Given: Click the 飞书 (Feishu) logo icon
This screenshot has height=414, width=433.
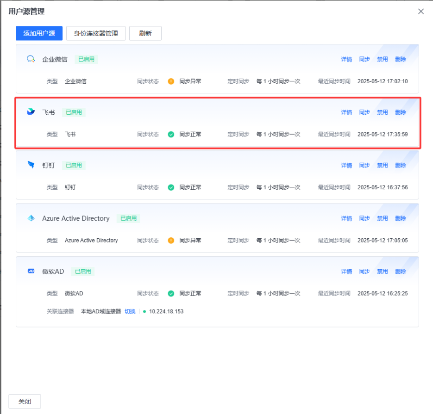Looking at the screenshot, I should click(x=31, y=112).
